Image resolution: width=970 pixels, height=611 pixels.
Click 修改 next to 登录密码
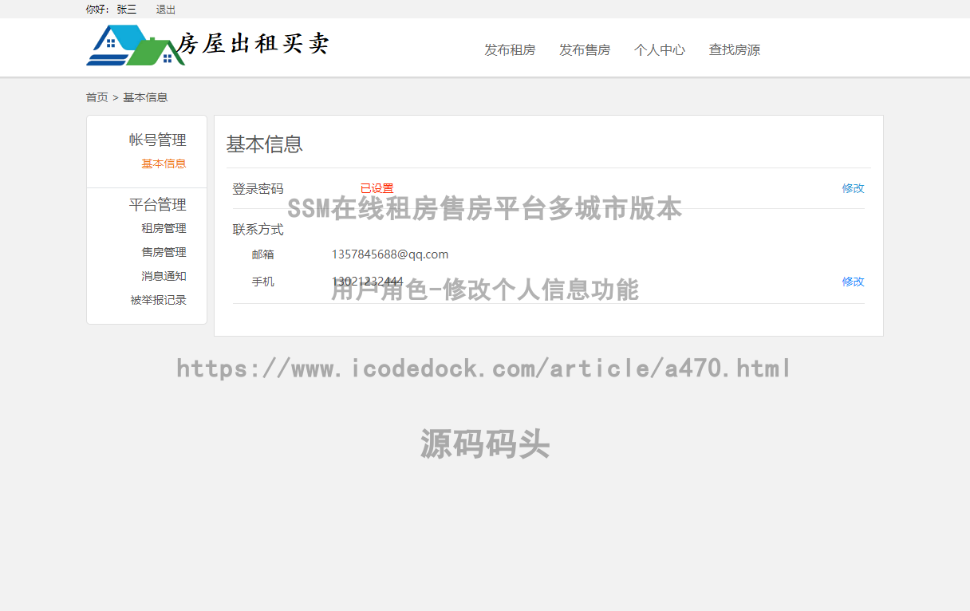click(x=853, y=188)
